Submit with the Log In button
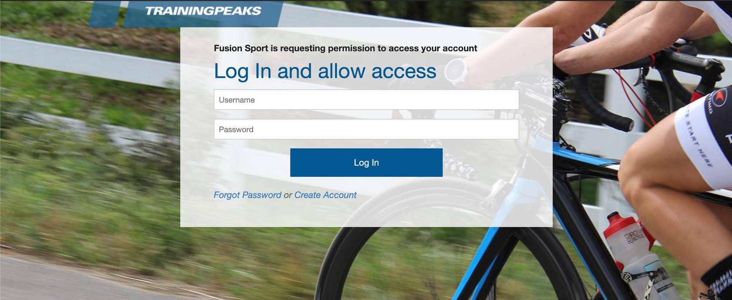 [366, 162]
